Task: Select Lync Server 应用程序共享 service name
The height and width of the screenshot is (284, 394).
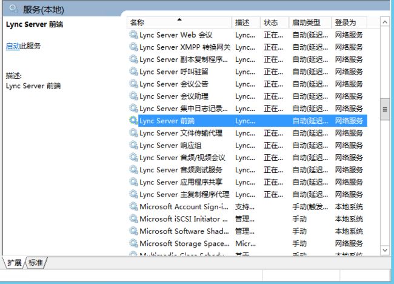Action: click(x=181, y=182)
